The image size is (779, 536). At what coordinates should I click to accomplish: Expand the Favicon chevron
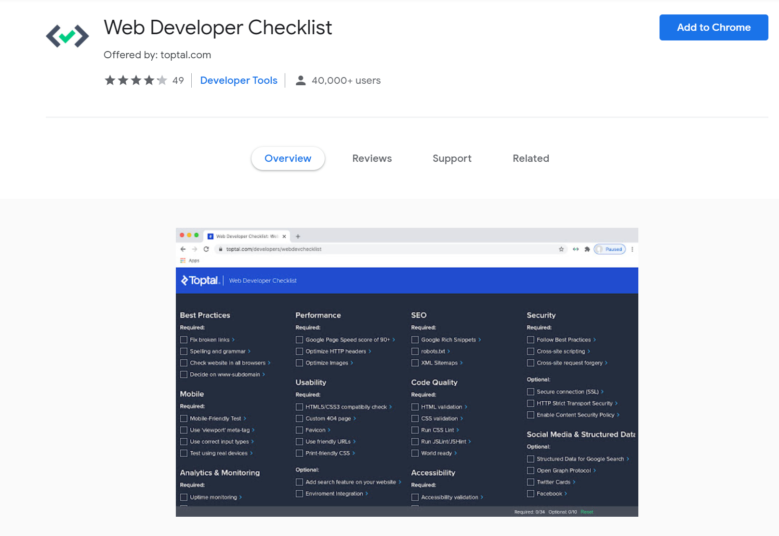[329, 430]
